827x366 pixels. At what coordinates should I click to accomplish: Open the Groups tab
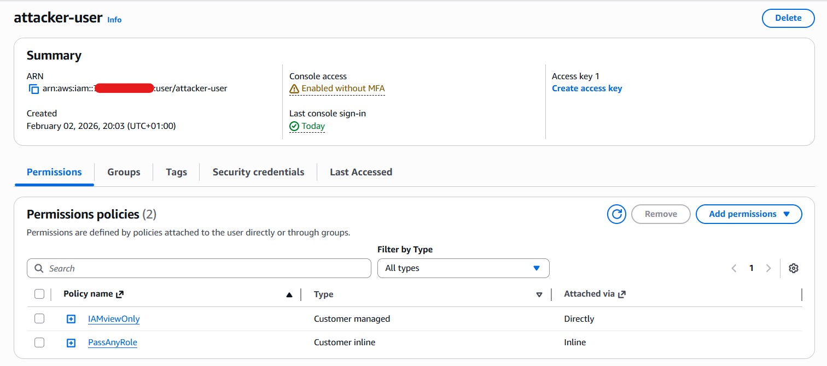click(x=123, y=172)
